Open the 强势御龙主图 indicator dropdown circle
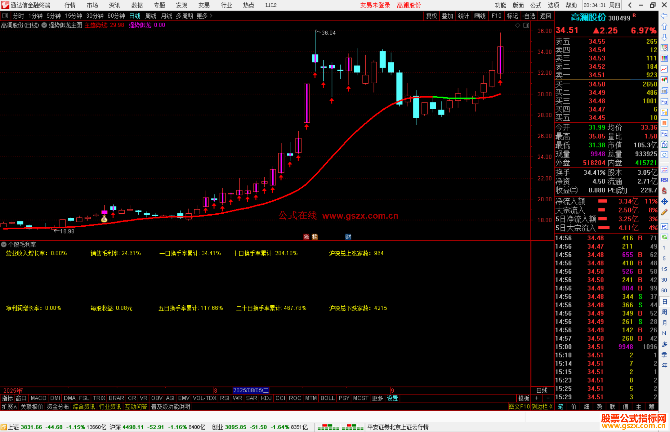The image size is (670, 432). [44, 25]
